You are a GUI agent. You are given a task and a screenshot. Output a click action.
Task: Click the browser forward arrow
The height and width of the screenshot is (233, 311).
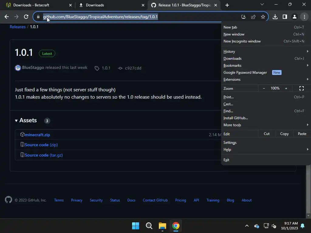pos(16,17)
